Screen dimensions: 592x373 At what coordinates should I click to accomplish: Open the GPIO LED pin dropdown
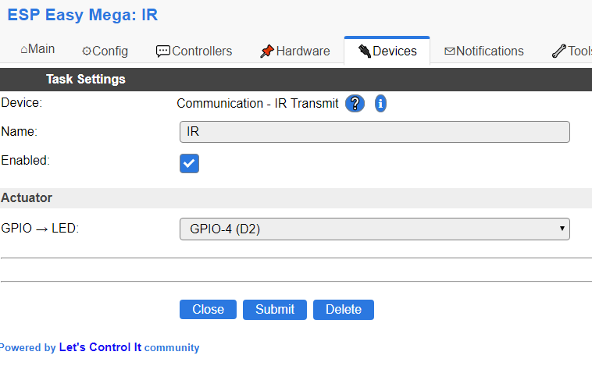[x=375, y=229]
